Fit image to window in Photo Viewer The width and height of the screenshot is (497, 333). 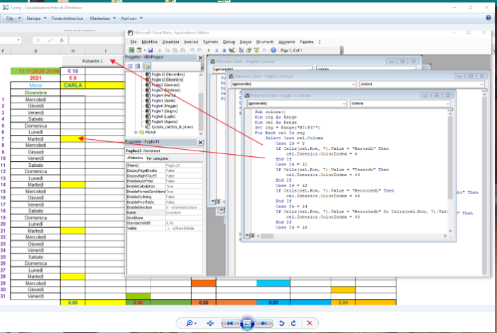tap(210, 323)
